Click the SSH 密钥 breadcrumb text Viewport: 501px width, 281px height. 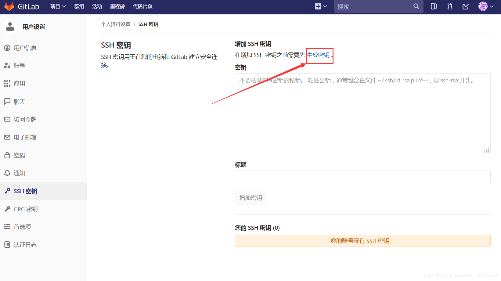click(x=148, y=24)
